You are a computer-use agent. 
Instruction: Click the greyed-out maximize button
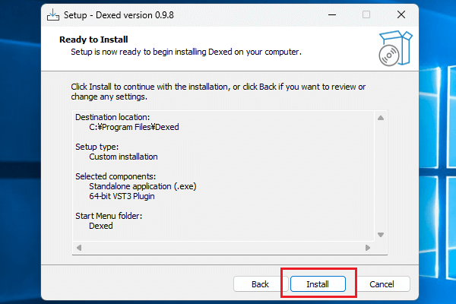click(x=366, y=14)
